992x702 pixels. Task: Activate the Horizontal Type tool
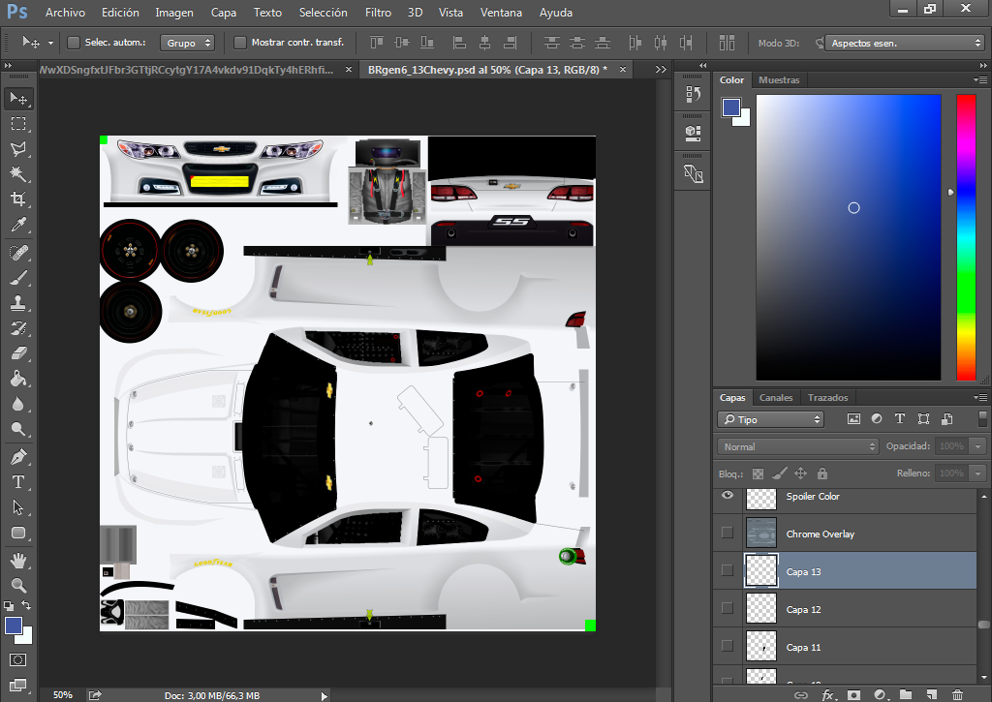pos(18,482)
